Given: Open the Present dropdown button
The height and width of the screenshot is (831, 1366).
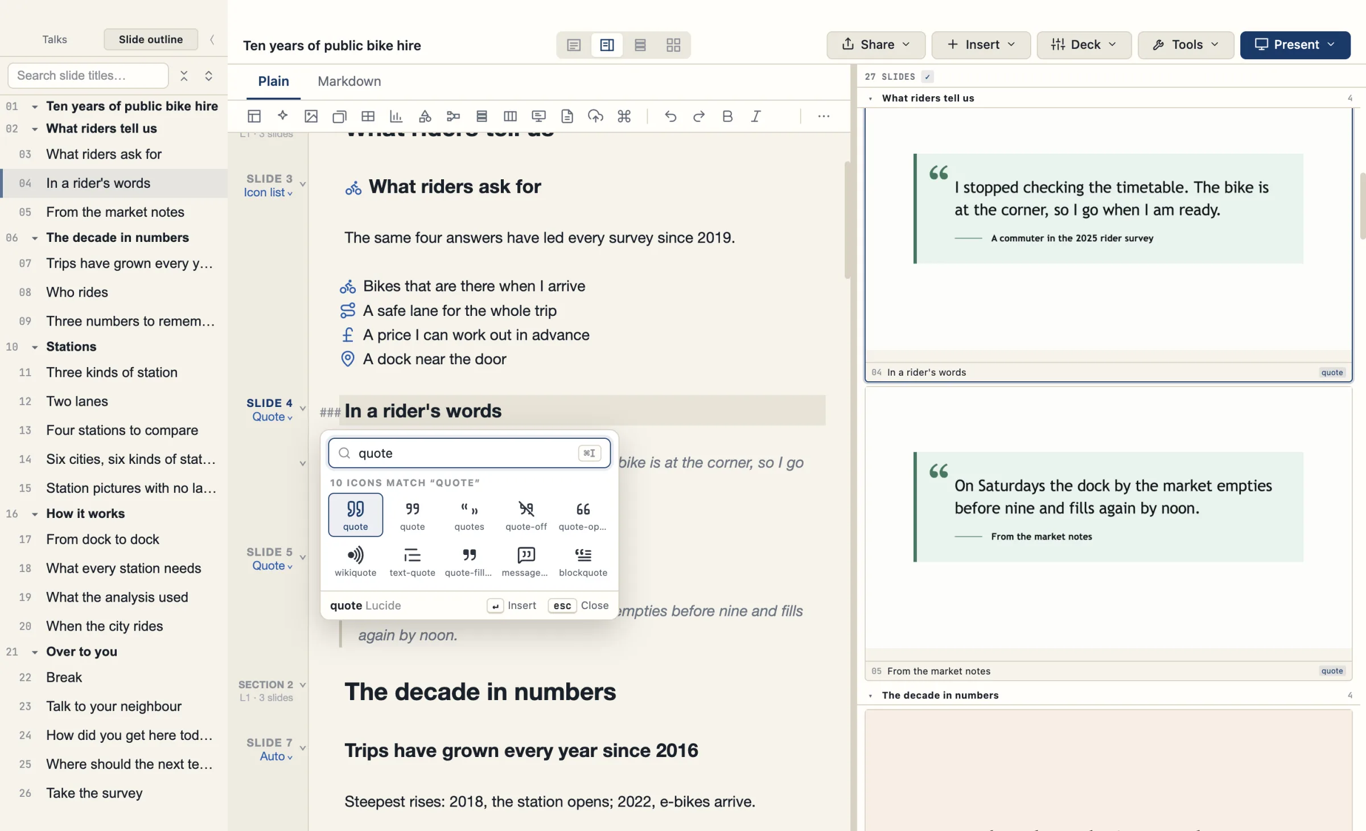Looking at the screenshot, I should point(1295,45).
